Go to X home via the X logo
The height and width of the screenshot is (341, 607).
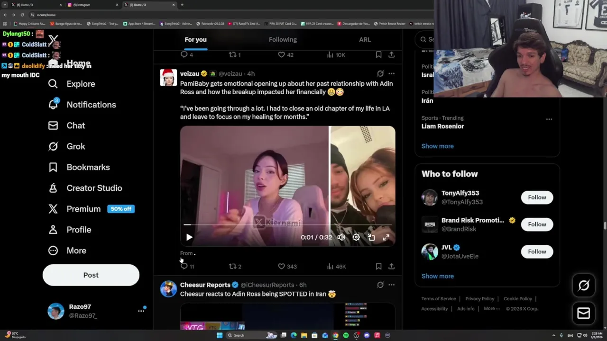[x=53, y=40]
